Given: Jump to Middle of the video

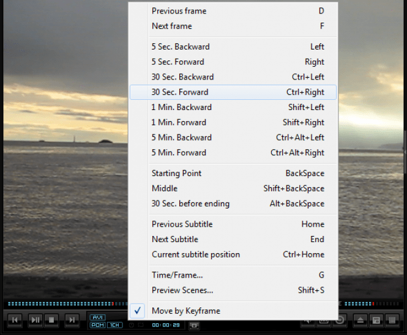Looking at the screenshot, I should pos(233,188).
